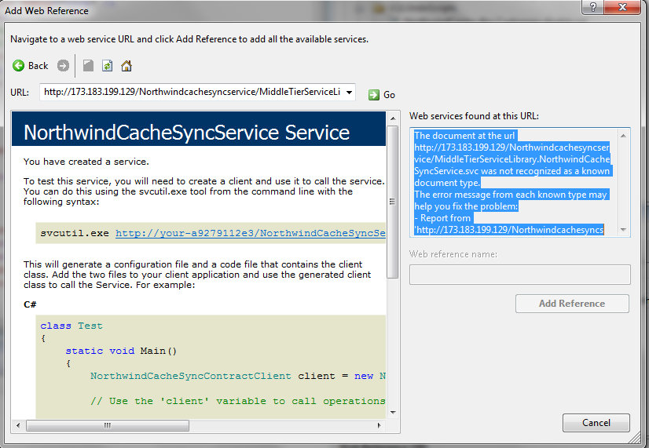
Task: Click the Back label in toolbar
Action: (x=38, y=66)
